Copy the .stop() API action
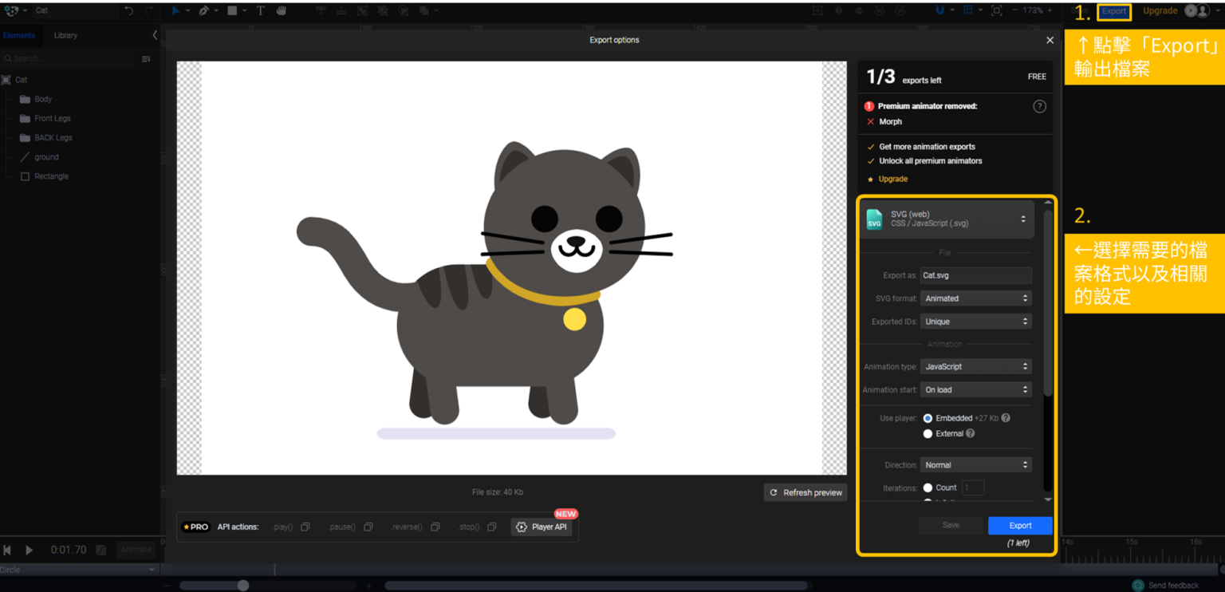1225x592 pixels. point(492,527)
